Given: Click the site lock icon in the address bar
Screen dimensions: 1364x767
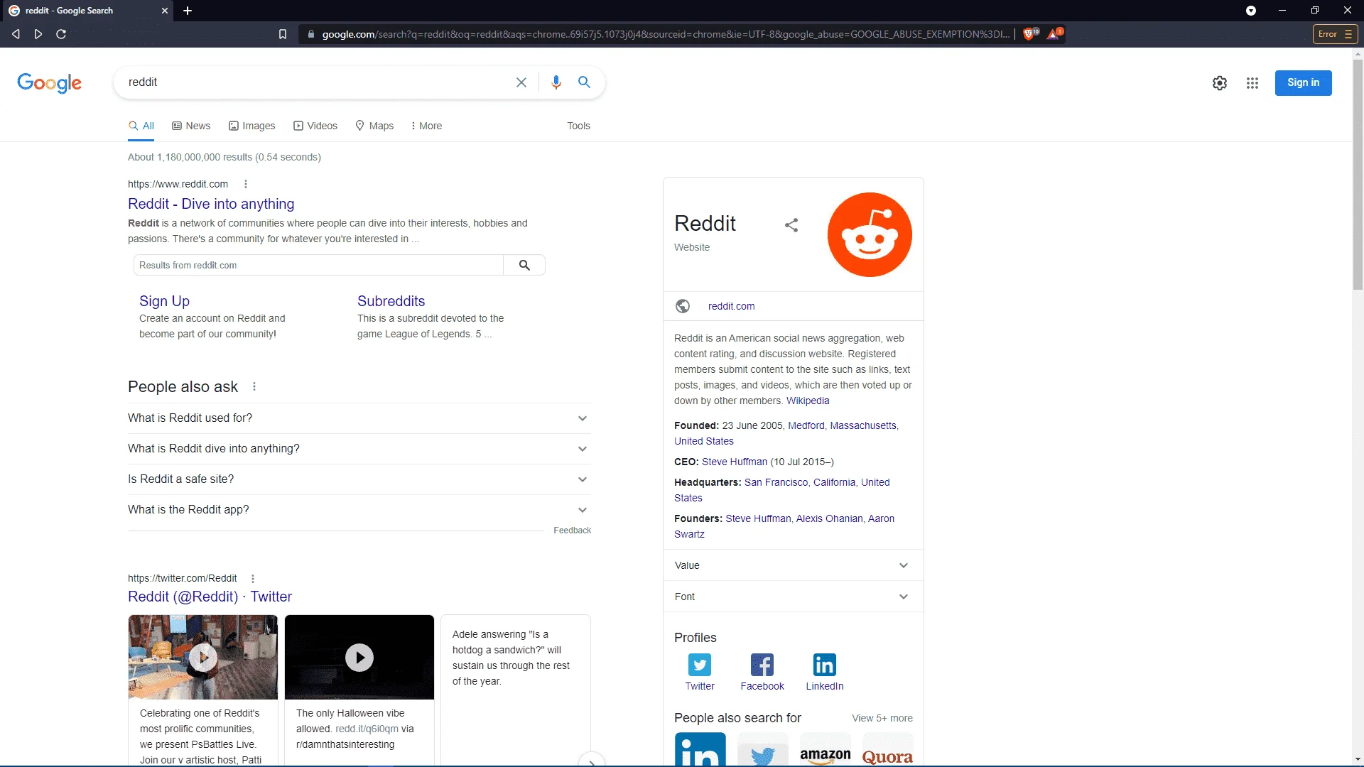Looking at the screenshot, I should [x=311, y=34].
